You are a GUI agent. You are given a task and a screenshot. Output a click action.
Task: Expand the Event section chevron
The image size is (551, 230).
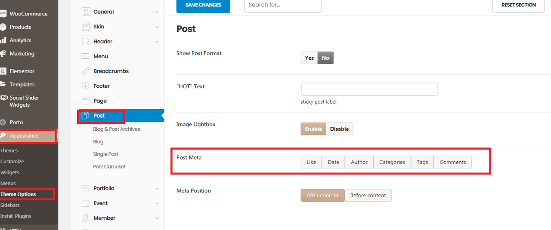pos(157,203)
